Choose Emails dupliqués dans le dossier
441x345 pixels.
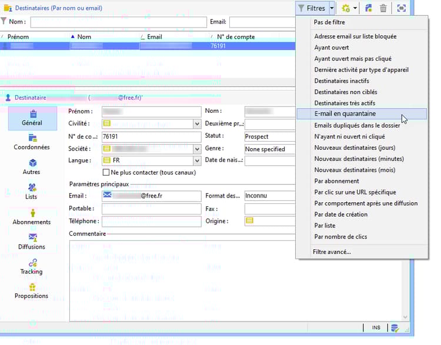coord(357,125)
